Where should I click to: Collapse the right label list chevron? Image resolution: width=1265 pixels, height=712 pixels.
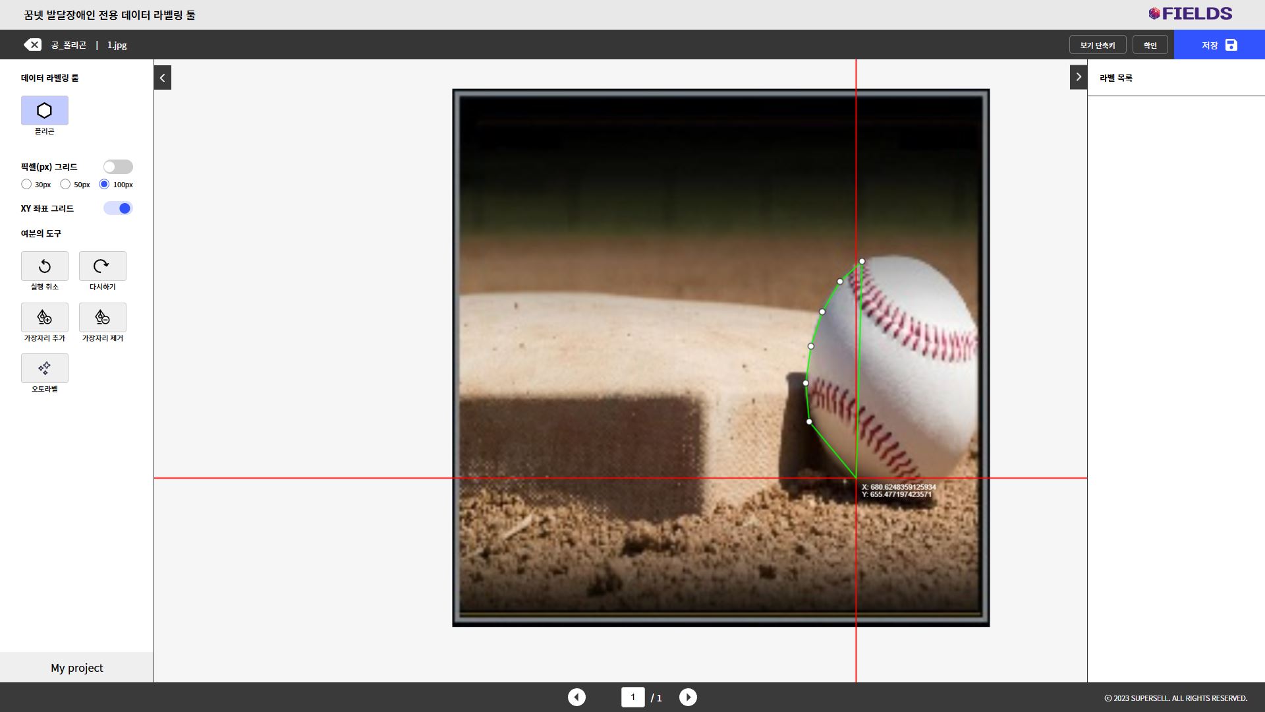pyautogui.click(x=1079, y=77)
